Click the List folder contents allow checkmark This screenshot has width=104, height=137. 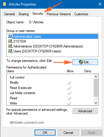pos(69,93)
